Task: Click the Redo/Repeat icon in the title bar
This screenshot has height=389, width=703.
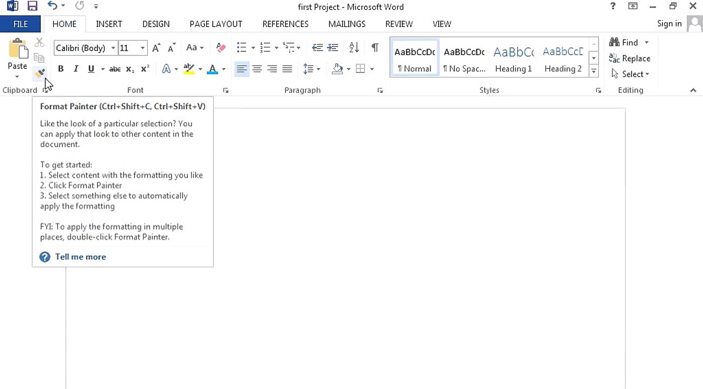Action: click(x=80, y=6)
